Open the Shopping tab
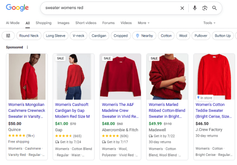The width and height of the screenshot is (237, 165). pos(44,23)
